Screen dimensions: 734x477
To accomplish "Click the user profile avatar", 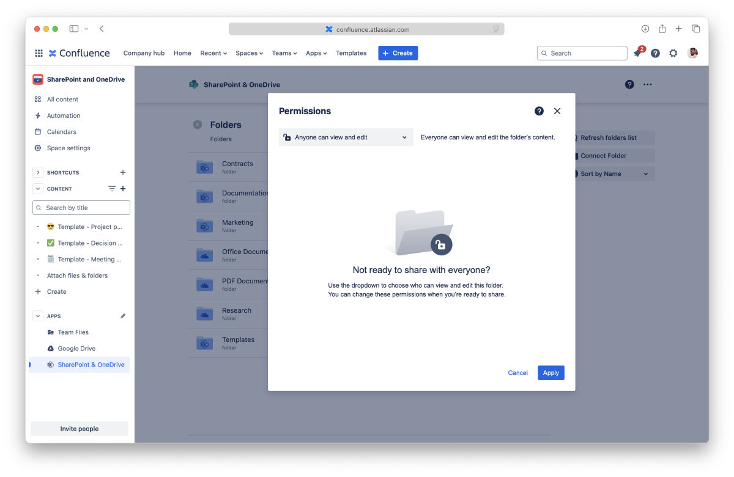I will pos(692,53).
